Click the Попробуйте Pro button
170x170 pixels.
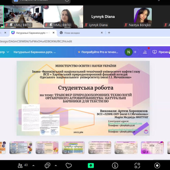[99, 52]
